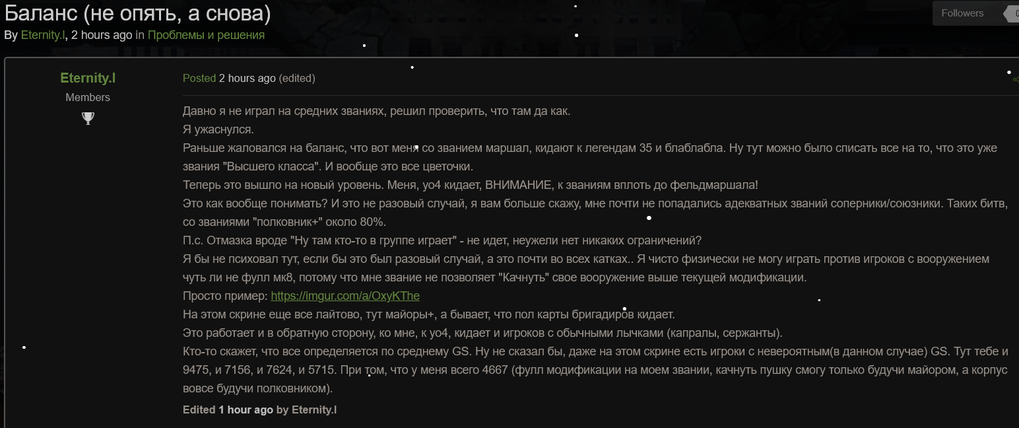This screenshot has height=428, width=1019.
Task: Click the 'Edited' text in the post footer
Action: pyautogui.click(x=198, y=410)
